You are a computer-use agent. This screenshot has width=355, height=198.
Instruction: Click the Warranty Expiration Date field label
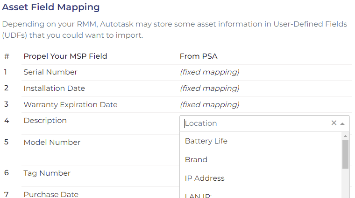[x=71, y=105]
